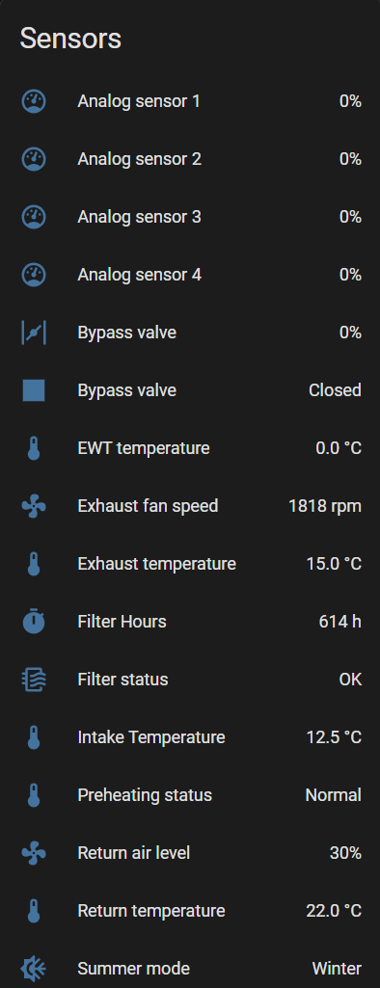Select the Filter status air filter icon
The width and height of the screenshot is (380, 988).
[34, 680]
